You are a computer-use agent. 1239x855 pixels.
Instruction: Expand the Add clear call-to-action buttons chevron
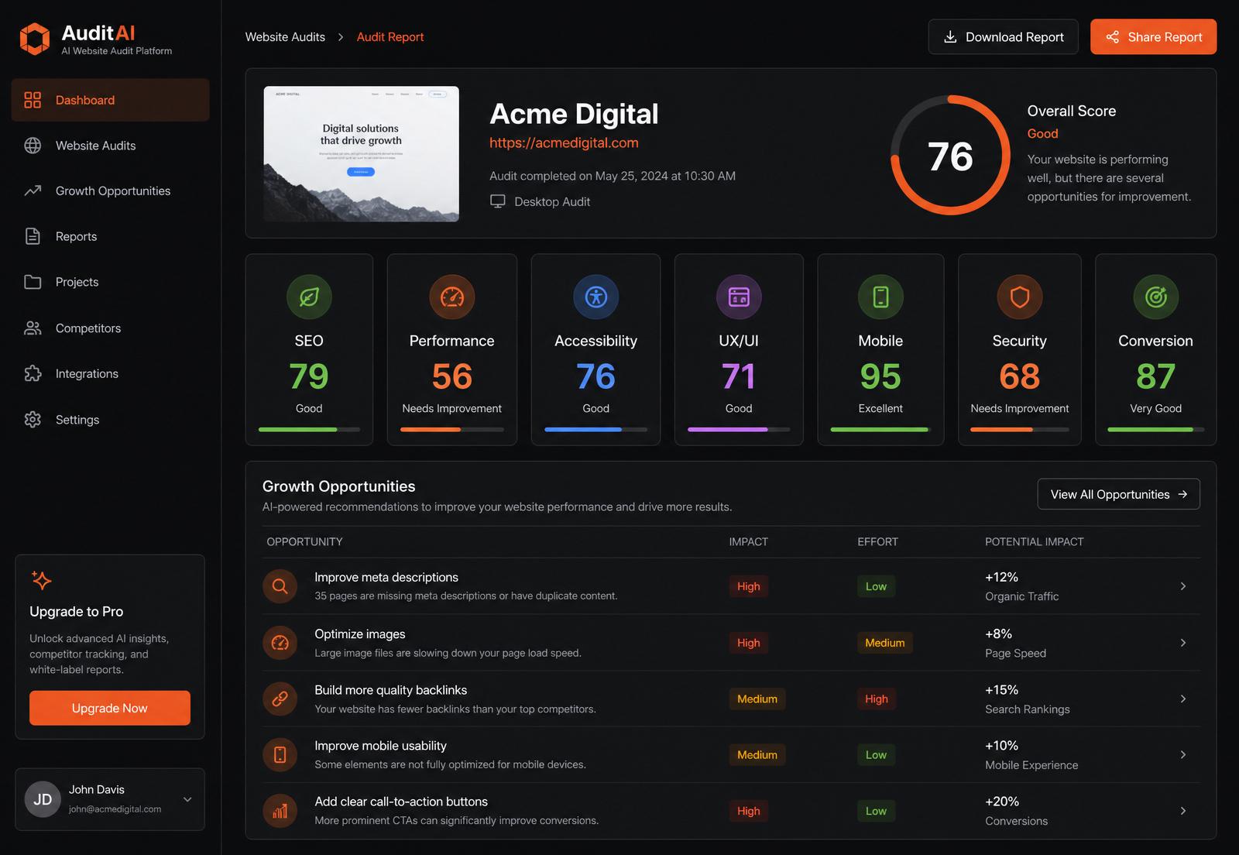[x=1182, y=811]
